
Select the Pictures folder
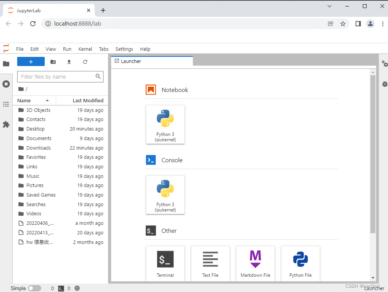(x=60, y=186)
